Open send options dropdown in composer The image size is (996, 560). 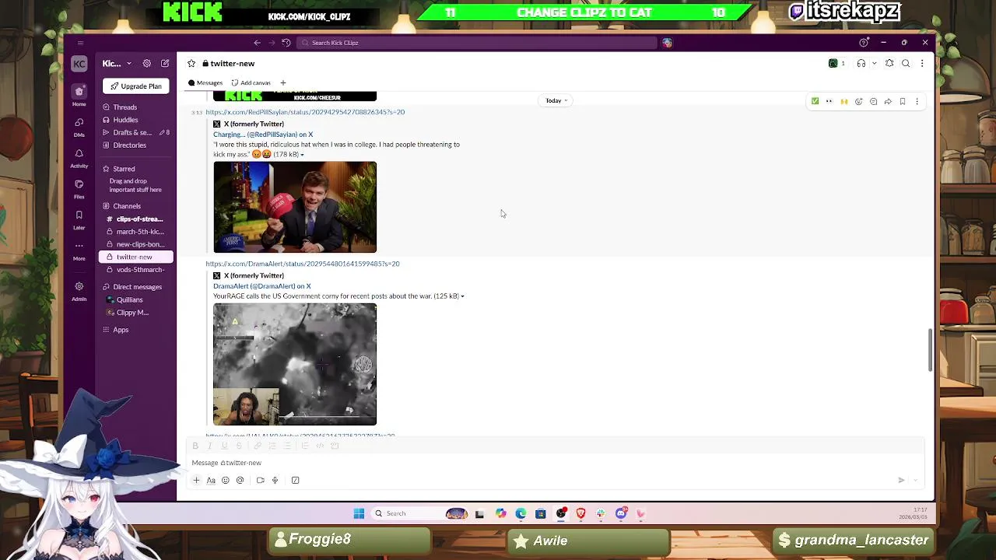coord(916,481)
